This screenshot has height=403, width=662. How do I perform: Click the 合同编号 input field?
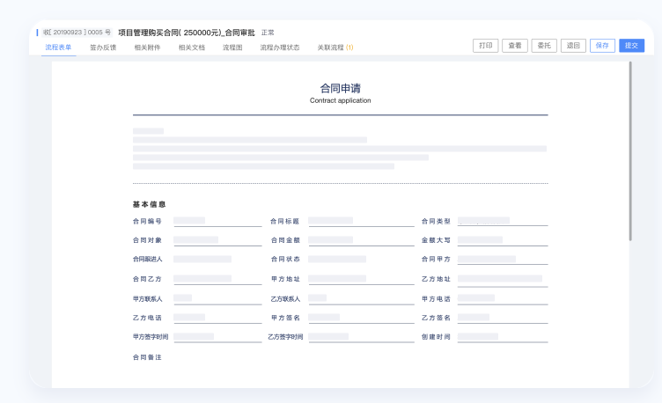pos(217,221)
